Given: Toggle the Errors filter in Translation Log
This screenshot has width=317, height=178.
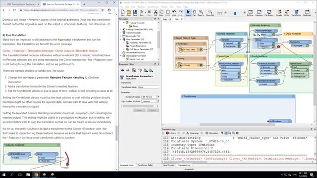Looking at the screenshot, I should coord(171,133).
